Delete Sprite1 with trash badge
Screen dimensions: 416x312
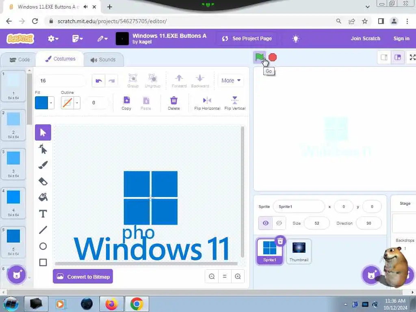click(280, 241)
